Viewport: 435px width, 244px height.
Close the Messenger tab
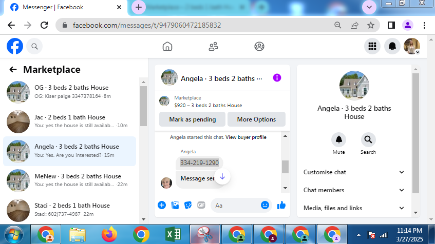click(x=119, y=7)
